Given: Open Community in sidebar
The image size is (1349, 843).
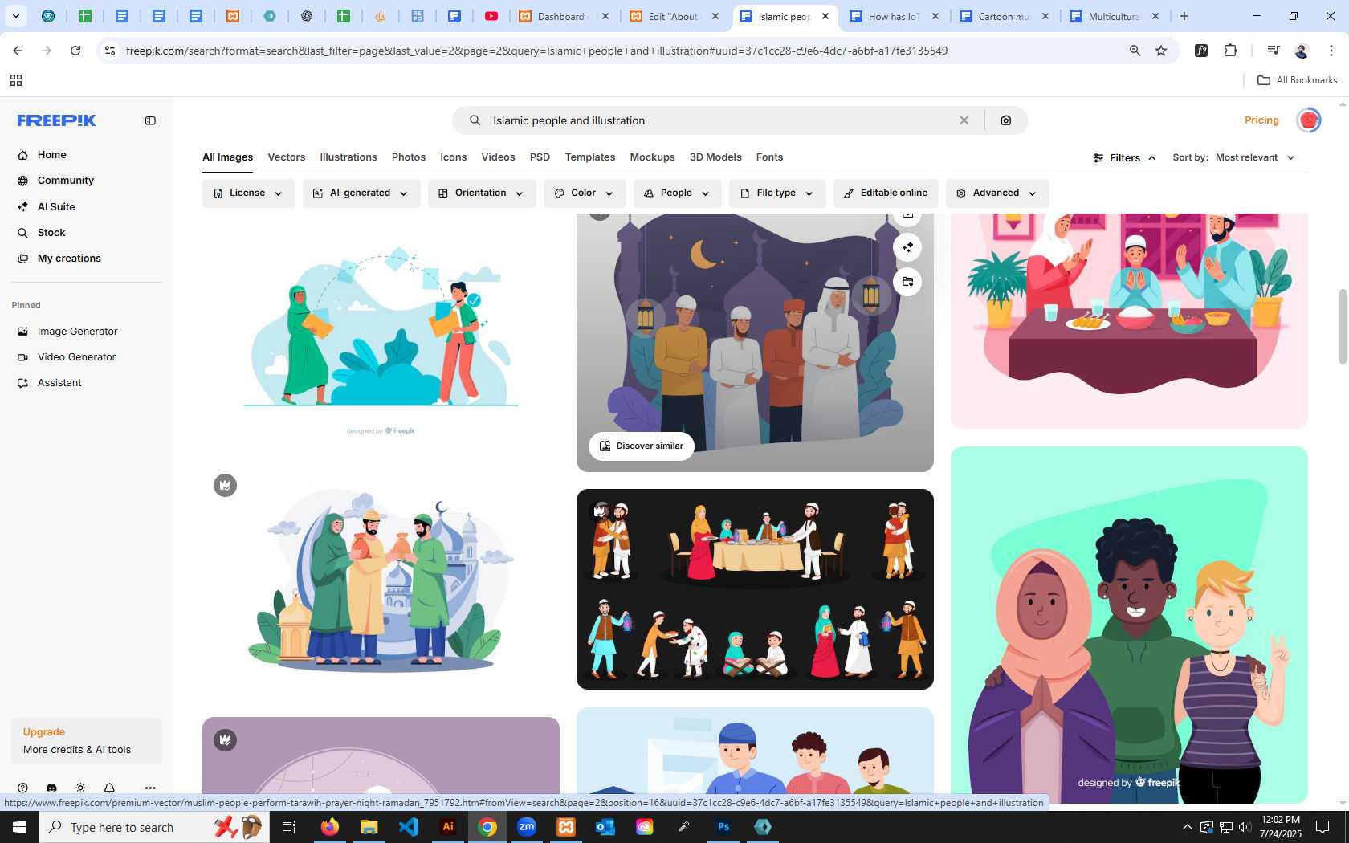Looking at the screenshot, I should pos(65,181).
